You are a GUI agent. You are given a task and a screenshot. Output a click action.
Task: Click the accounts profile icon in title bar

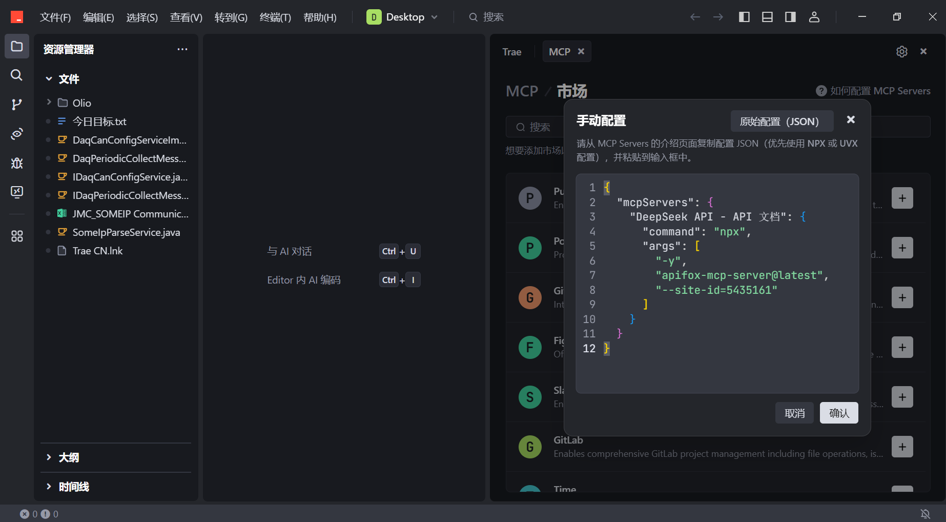pyautogui.click(x=814, y=17)
